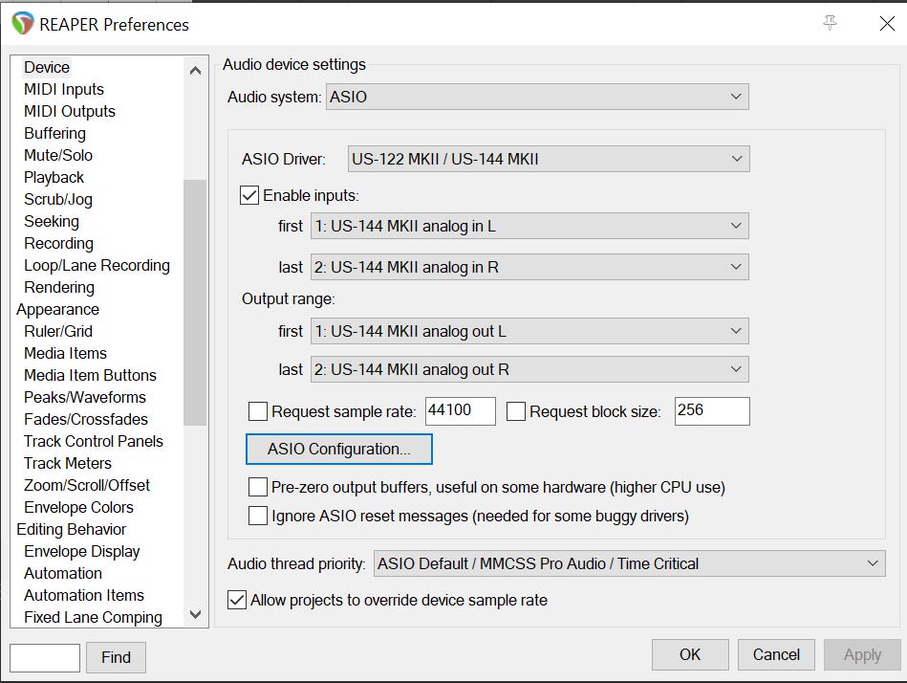The image size is (907, 683).
Task: Expand the Audio thread priority dropdown
Action: (x=630, y=563)
